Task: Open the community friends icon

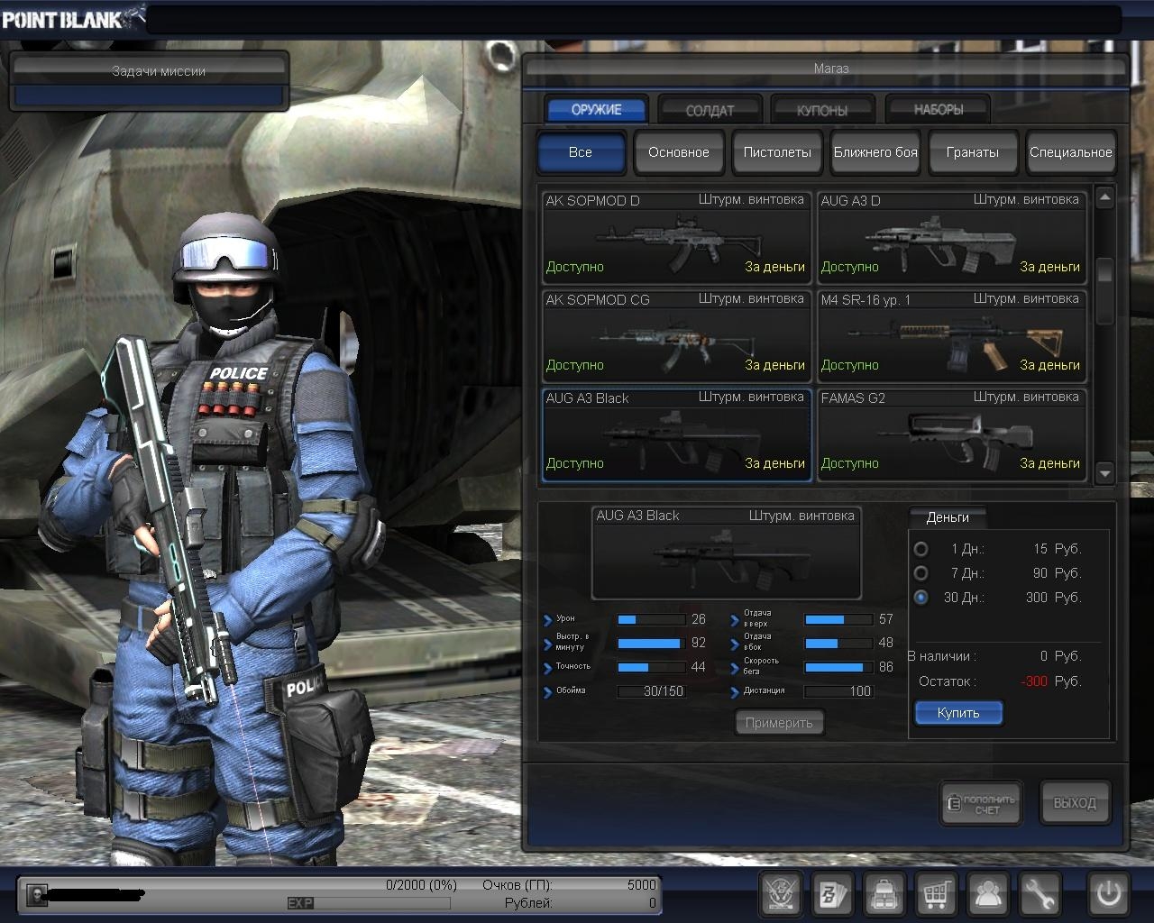Action: (x=988, y=894)
